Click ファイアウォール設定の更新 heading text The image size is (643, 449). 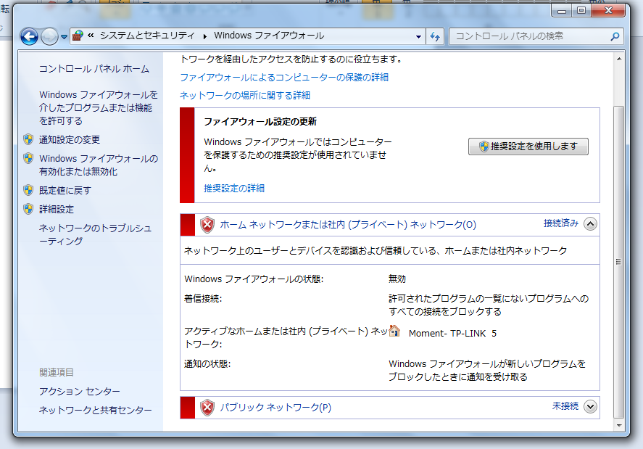pyautogui.click(x=260, y=121)
